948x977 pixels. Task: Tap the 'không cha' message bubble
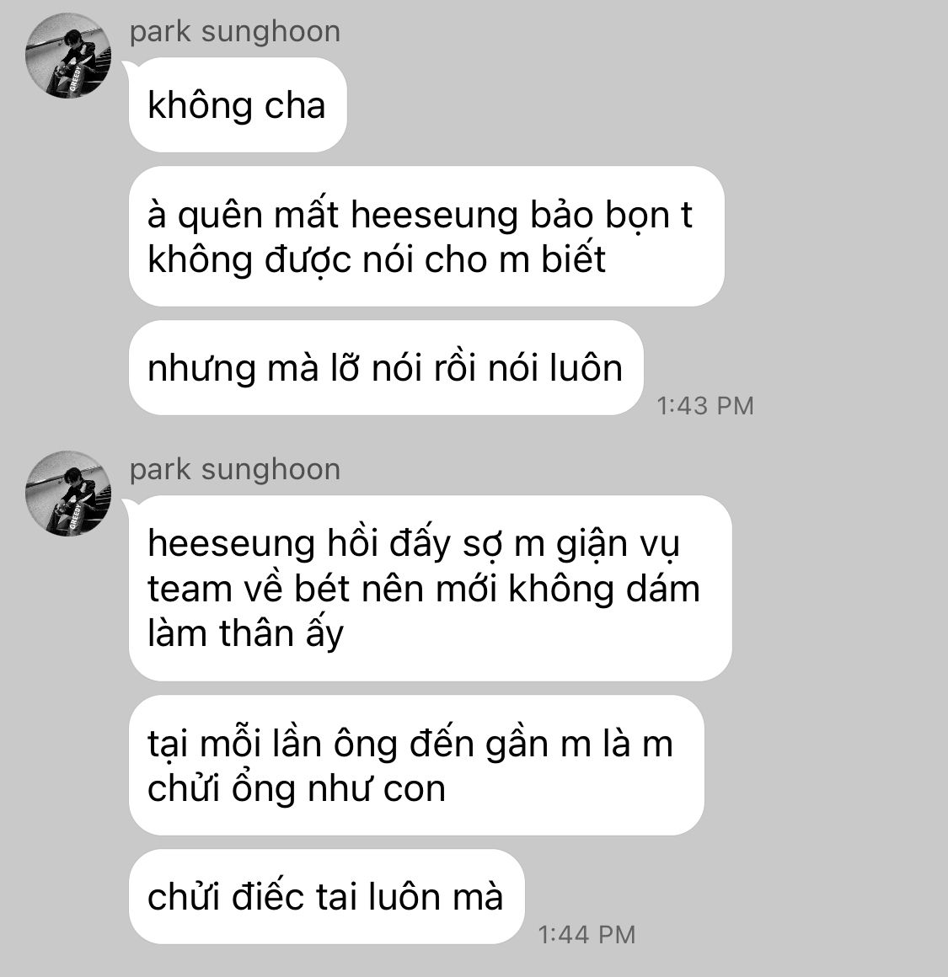tap(238, 104)
